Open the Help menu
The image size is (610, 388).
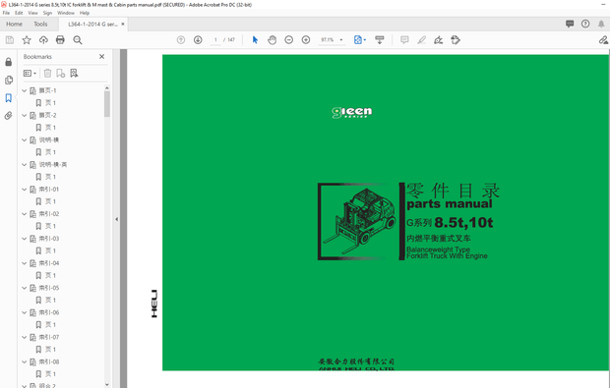[x=85, y=13]
